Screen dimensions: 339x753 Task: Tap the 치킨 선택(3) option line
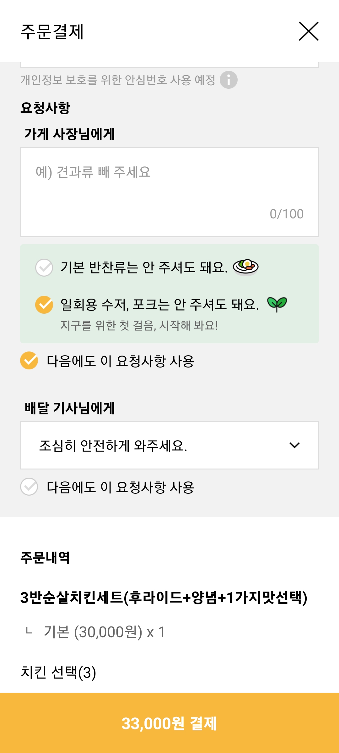coord(58,673)
